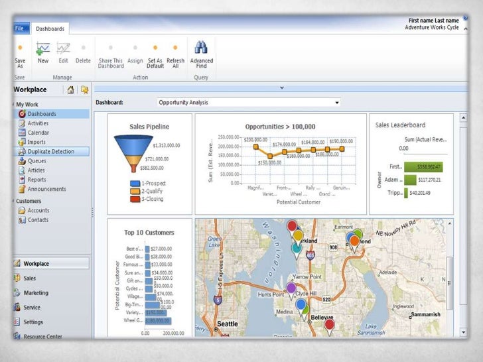
Task: Click the blue 1-Prospect legend swatch
Action: [x=135, y=182]
